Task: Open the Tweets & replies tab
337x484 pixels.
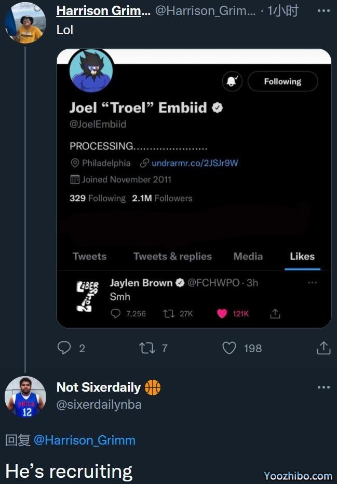Action: tap(172, 256)
